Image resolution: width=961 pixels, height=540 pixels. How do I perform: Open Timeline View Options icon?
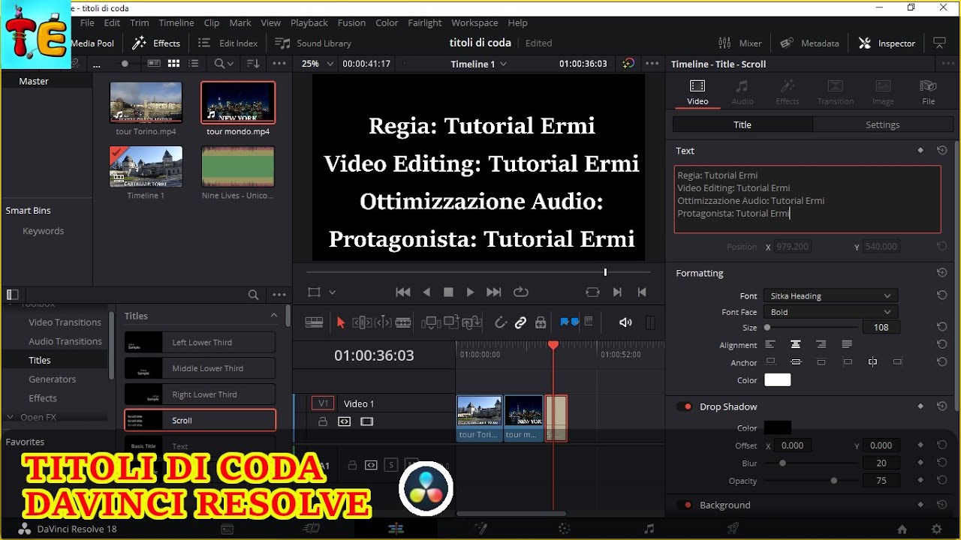click(x=314, y=322)
